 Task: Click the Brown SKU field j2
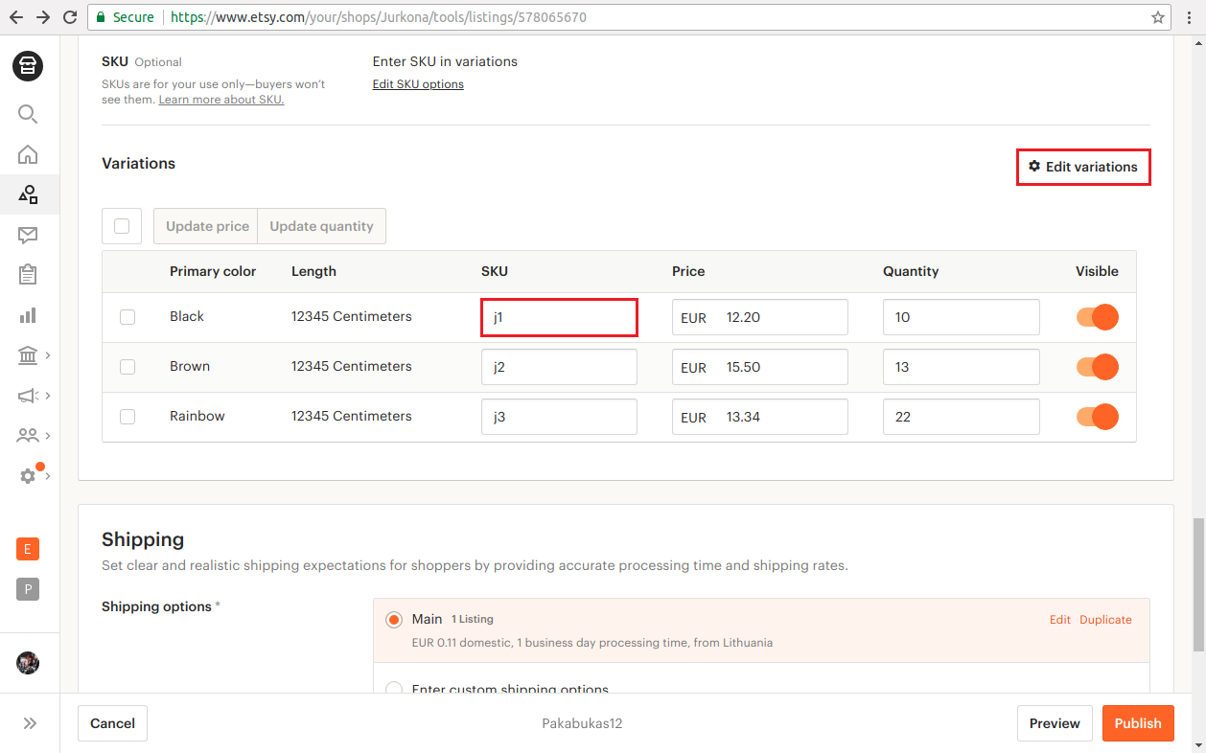559,367
